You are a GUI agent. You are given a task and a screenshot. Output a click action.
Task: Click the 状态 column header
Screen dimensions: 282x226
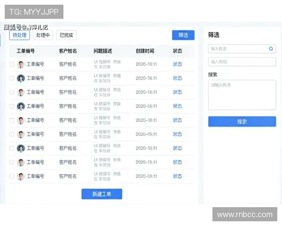tap(178, 51)
